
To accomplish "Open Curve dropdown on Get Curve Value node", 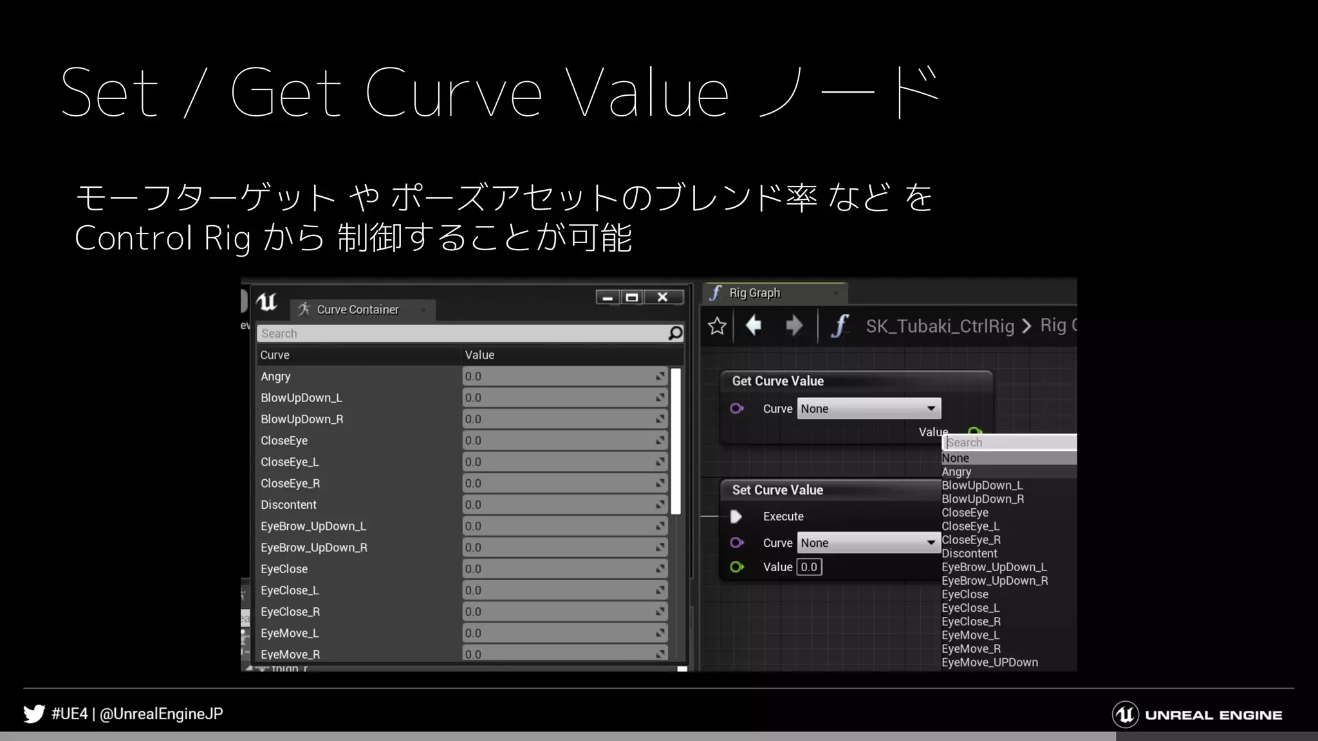I will click(x=869, y=408).
